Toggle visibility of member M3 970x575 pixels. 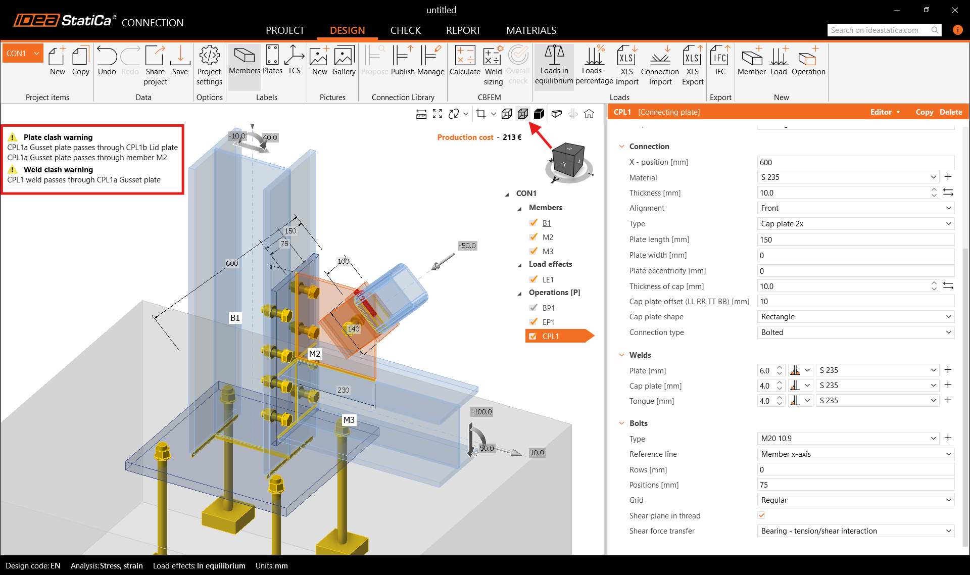[x=533, y=251]
